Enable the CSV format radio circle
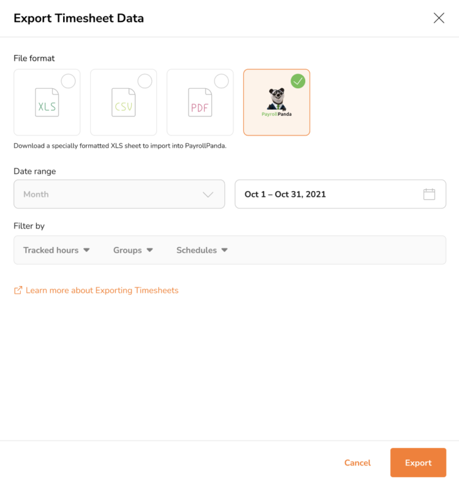Viewport: 459px width, 484px height. (x=145, y=81)
